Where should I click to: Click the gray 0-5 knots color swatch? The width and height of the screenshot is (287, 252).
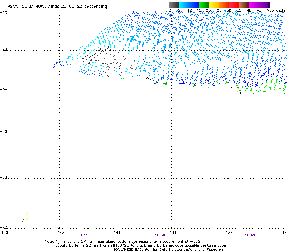174,5
